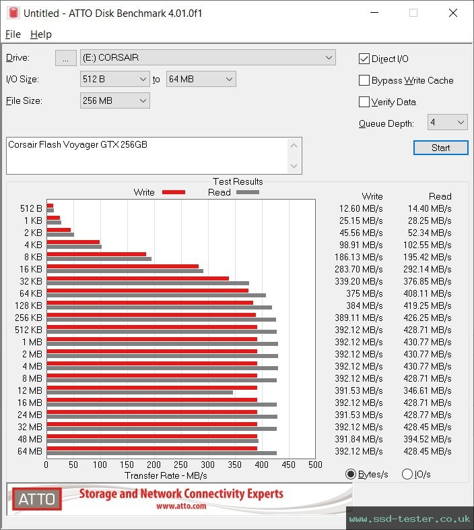
Task: Enable the Verify Data checkbox
Action: pyautogui.click(x=364, y=102)
